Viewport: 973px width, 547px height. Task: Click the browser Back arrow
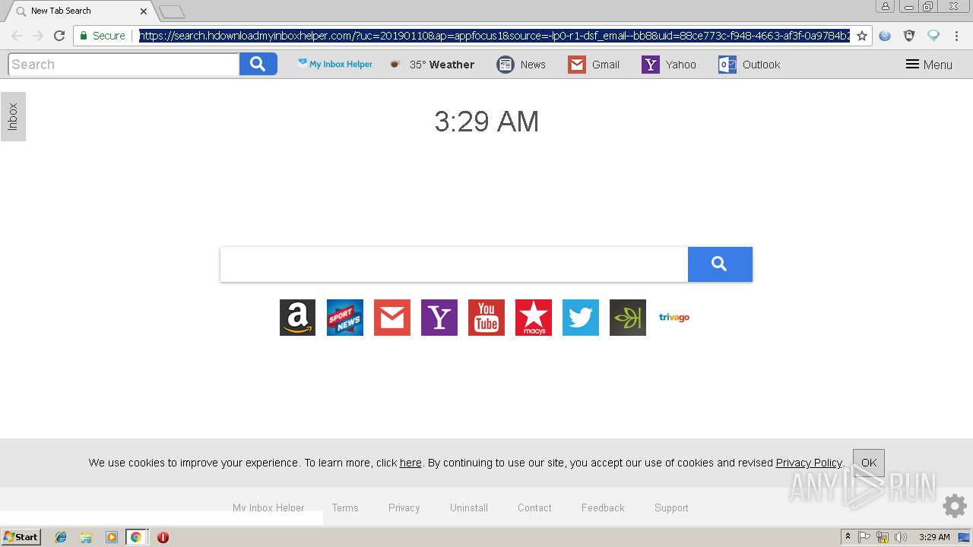pos(17,36)
